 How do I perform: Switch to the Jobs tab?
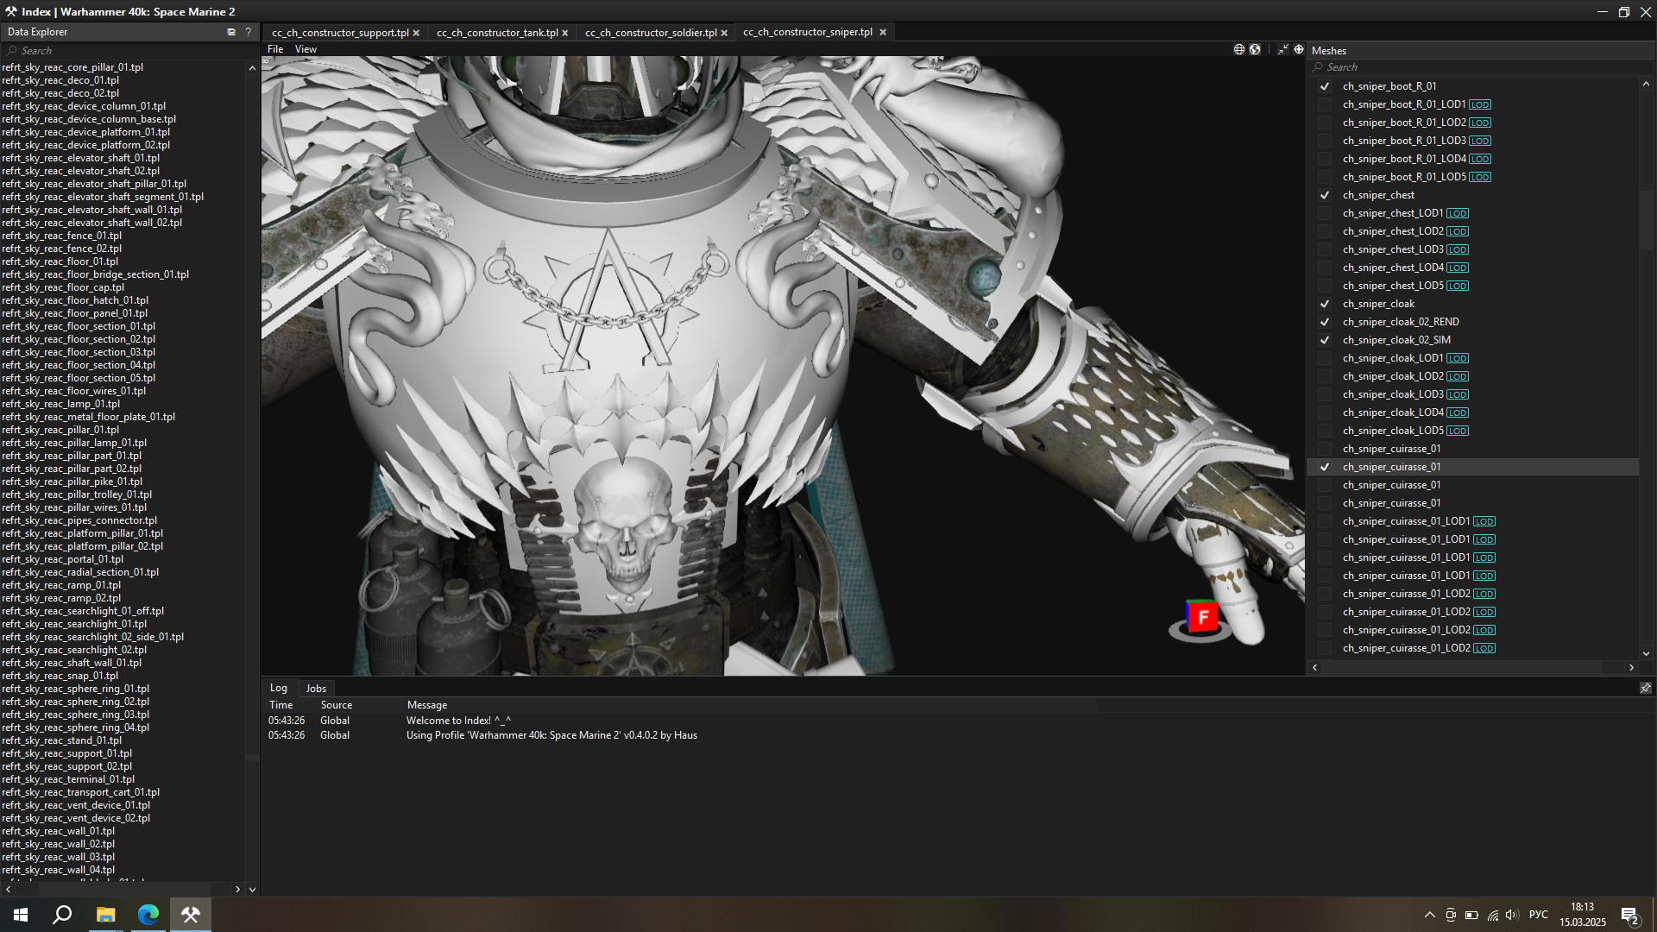coord(316,688)
